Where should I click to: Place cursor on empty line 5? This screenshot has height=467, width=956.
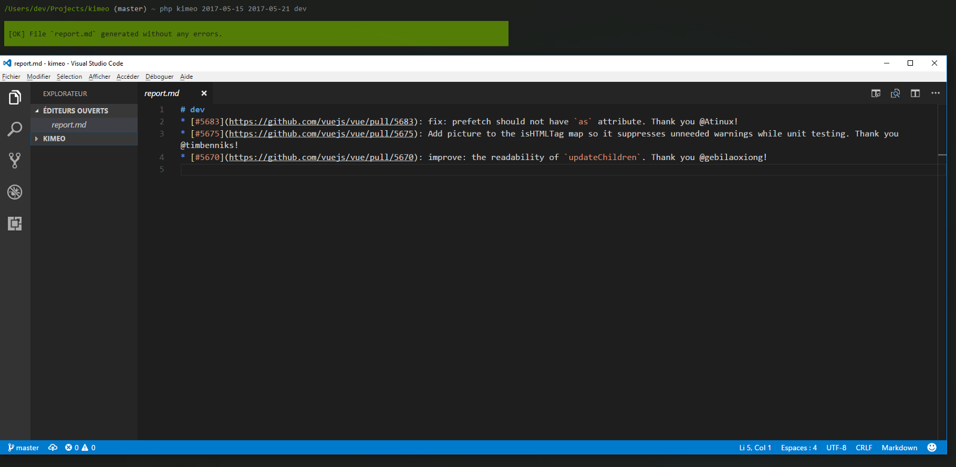point(559,170)
